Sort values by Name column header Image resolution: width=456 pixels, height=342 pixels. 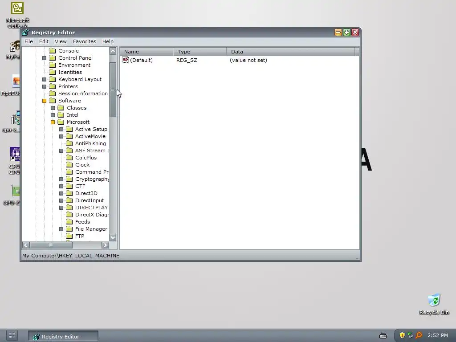point(147,52)
